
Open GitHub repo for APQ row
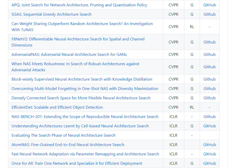[210, 5]
